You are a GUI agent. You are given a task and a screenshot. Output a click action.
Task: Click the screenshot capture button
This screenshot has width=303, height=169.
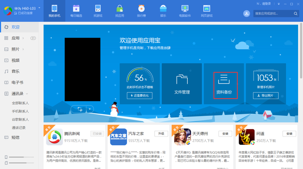pos(80,109)
